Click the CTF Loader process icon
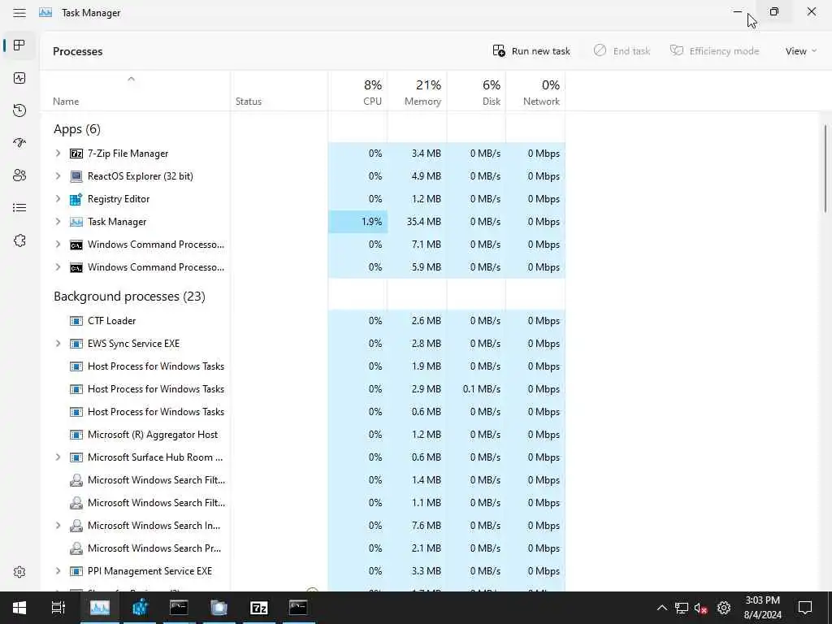The height and width of the screenshot is (624, 832). [76, 321]
